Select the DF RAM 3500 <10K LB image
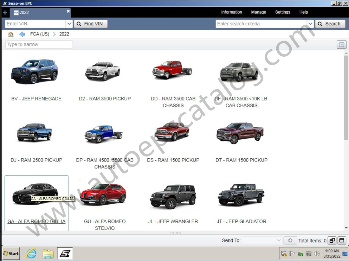 (x=239, y=72)
